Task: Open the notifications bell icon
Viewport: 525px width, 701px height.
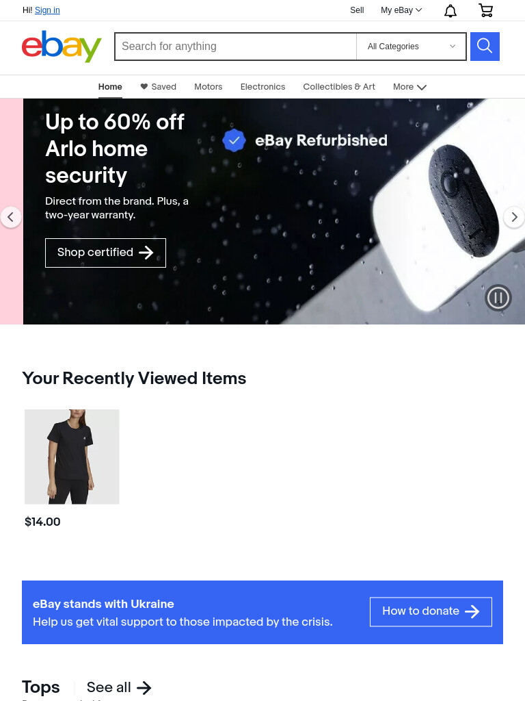Action: point(450,10)
